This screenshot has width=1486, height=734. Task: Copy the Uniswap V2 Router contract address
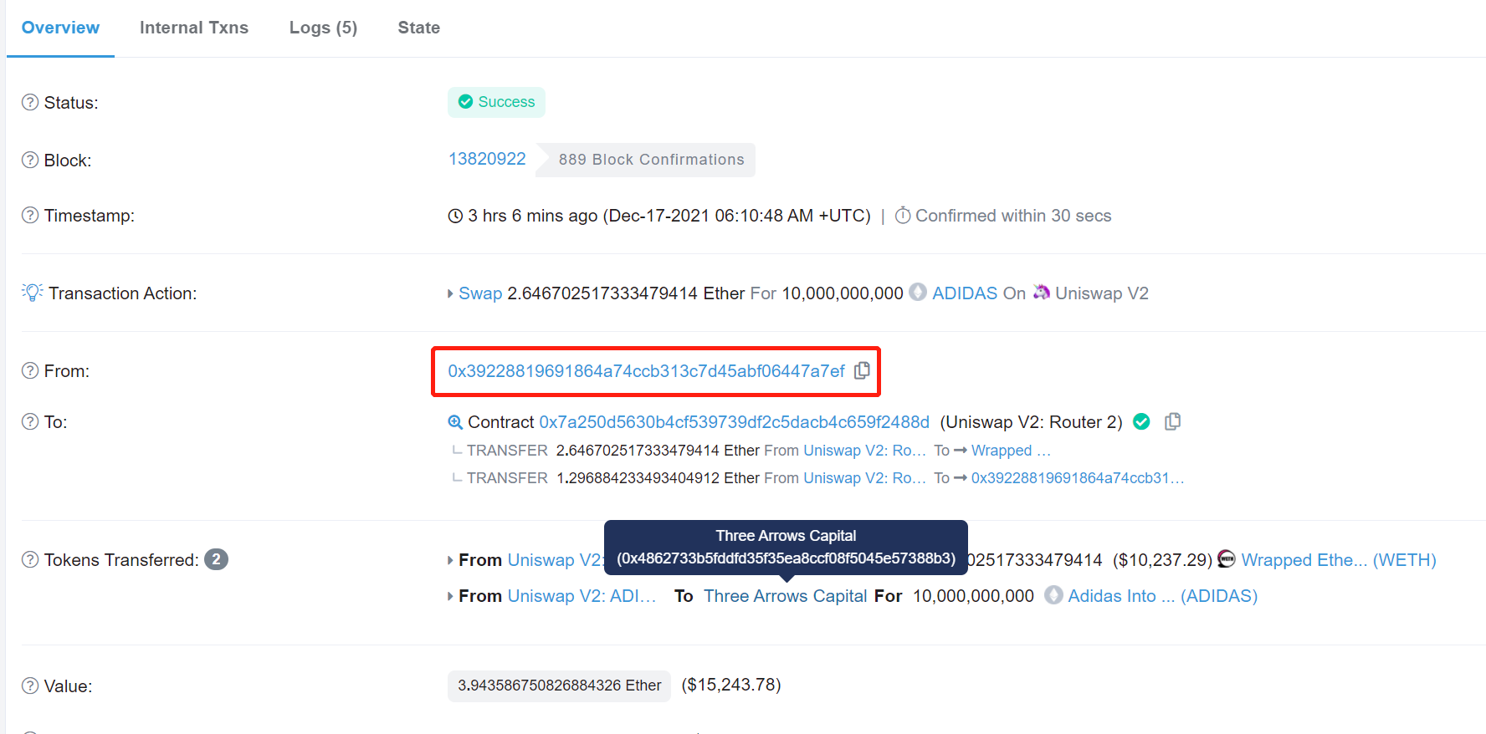[x=1172, y=421]
